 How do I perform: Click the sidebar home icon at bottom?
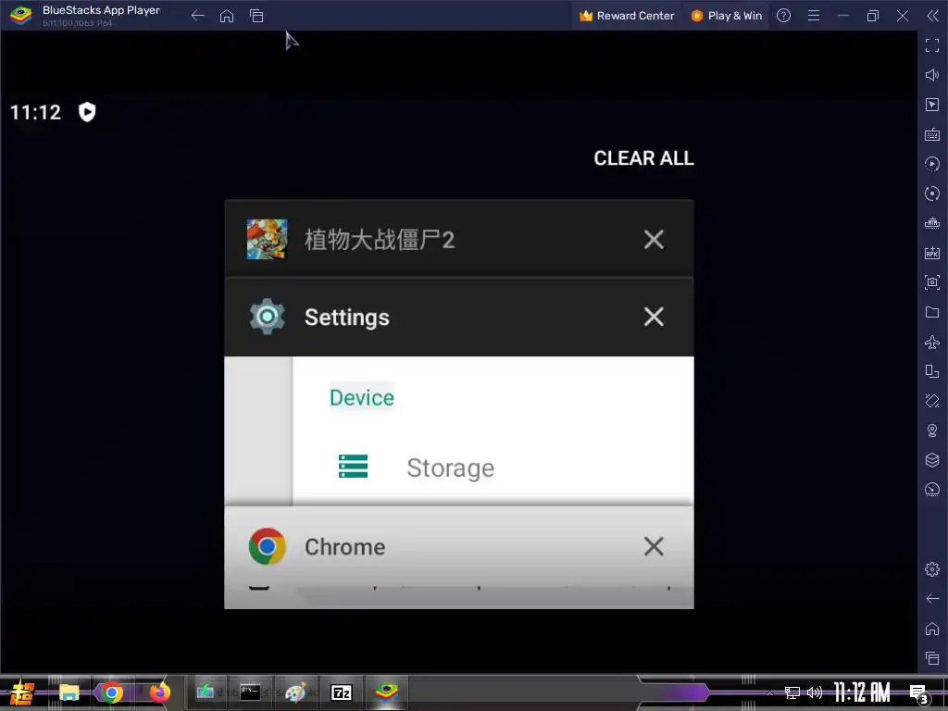pos(932,629)
